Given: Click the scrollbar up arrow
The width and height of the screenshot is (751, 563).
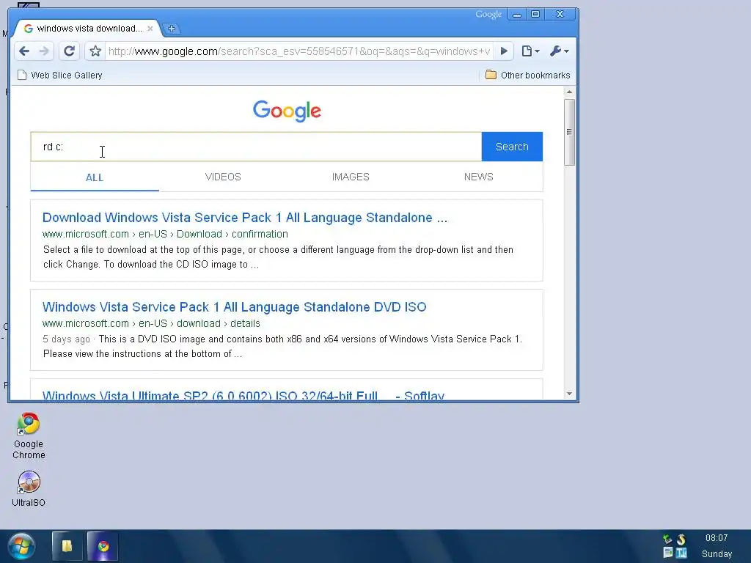Looking at the screenshot, I should pyautogui.click(x=569, y=92).
